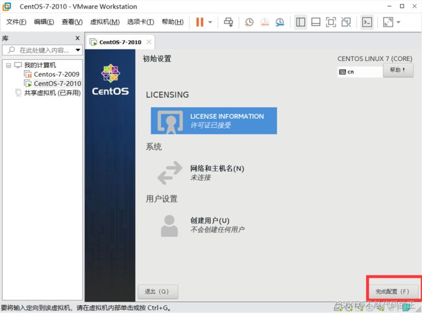Open the 帮助(H) menu
Image resolution: width=422 pixels, height=313 pixels.
[173, 22]
